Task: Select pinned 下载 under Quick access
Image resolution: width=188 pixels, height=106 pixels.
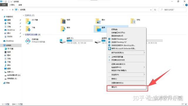Action: [x=8, y=23]
